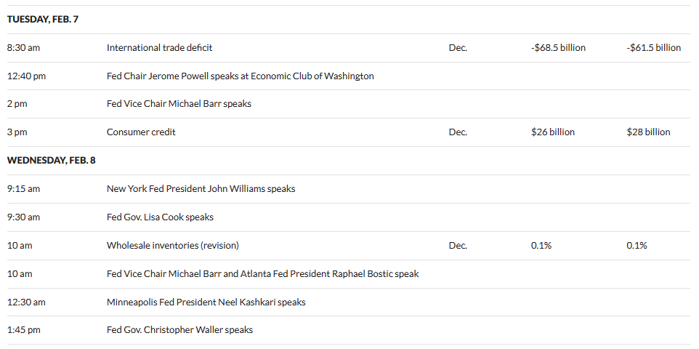Click the -$61.5 billion trade deficit figure

click(x=653, y=48)
